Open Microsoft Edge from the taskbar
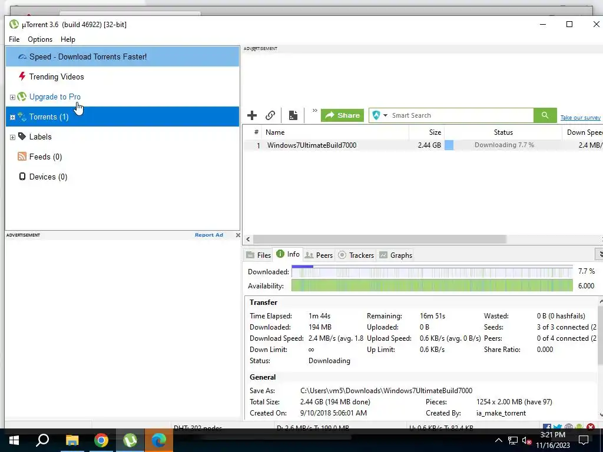Image resolution: width=603 pixels, height=452 pixels. (x=159, y=440)
